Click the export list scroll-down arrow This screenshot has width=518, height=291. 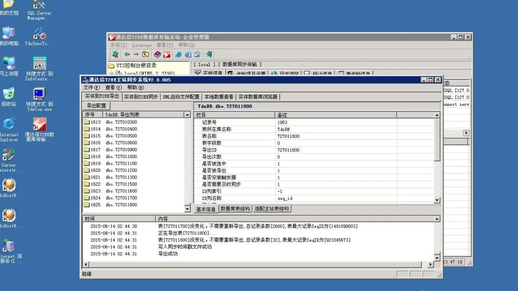click(x=188, y=209)
